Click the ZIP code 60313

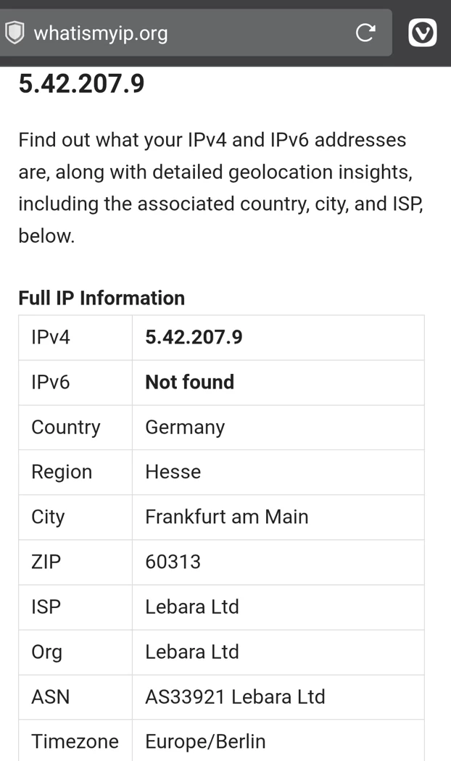[173, 562]
